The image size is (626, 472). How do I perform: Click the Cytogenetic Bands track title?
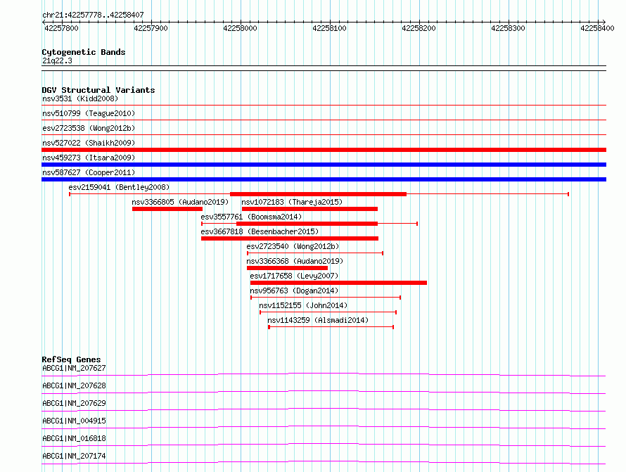tap(84, 52)
